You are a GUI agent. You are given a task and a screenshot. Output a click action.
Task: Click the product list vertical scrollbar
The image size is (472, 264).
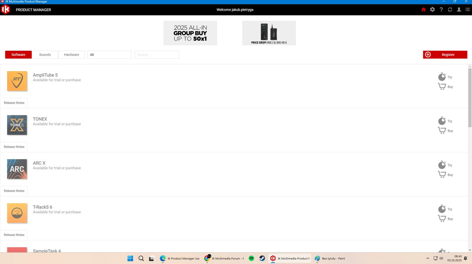click(470, 98)
